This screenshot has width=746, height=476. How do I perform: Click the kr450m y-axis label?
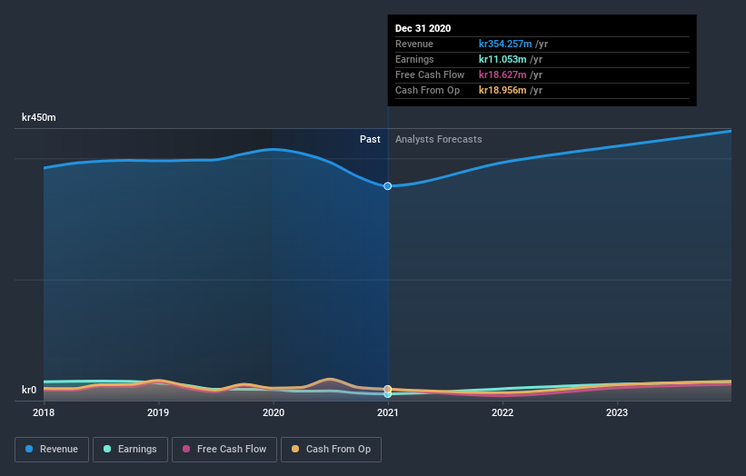click(x=38, y=117)
